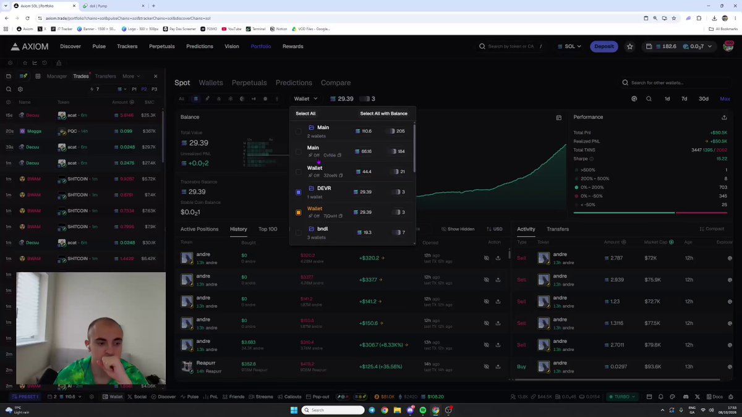Open Spotify from the Windows taskbar
Image resolution: width=742 pixels, height=417 pixels.
coord(423,410)
